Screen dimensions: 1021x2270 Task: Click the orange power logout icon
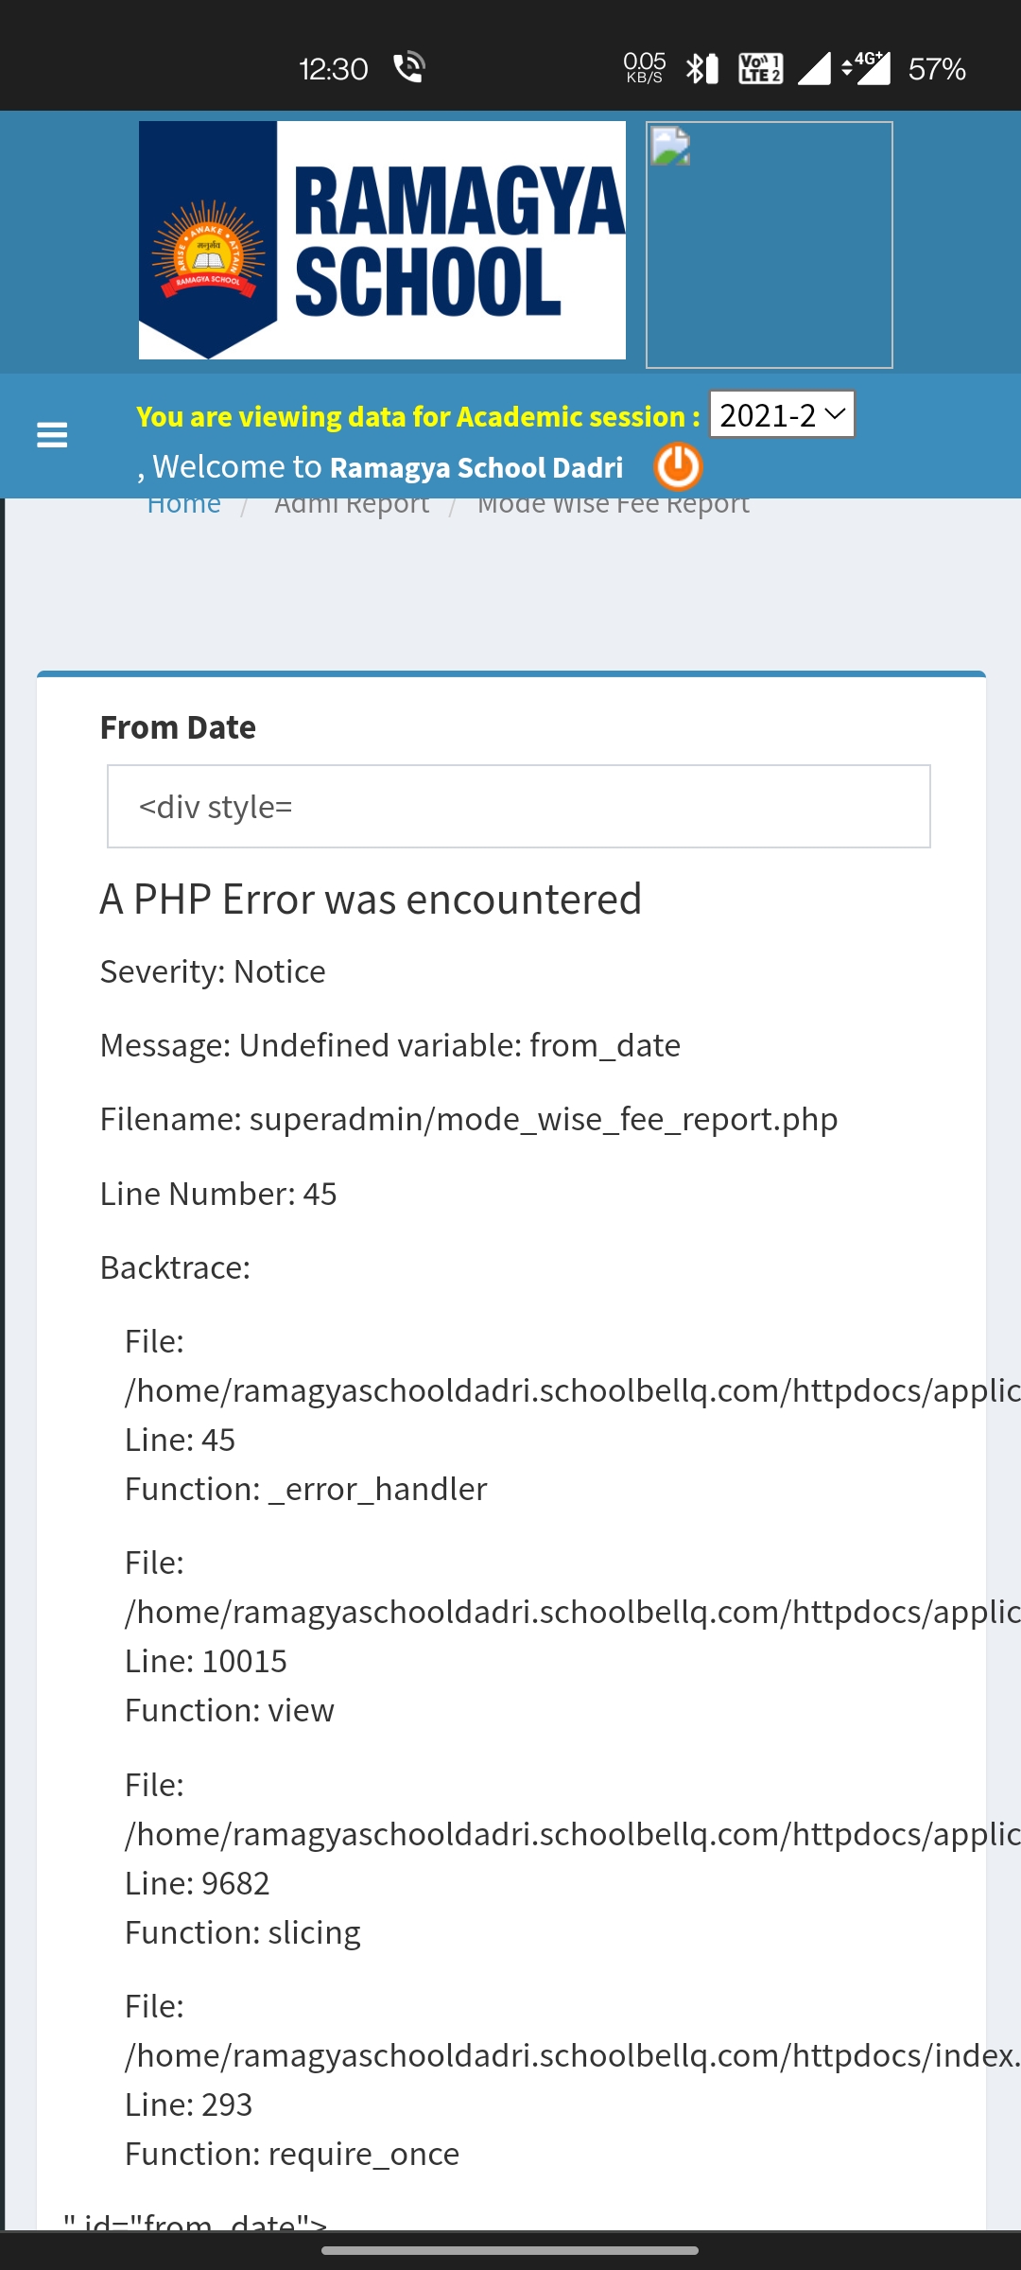point(678,466)
